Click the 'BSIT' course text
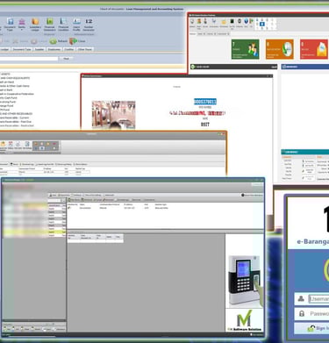Image resolution: width=329 pixels, height=343 pixels. click(205, 125)
